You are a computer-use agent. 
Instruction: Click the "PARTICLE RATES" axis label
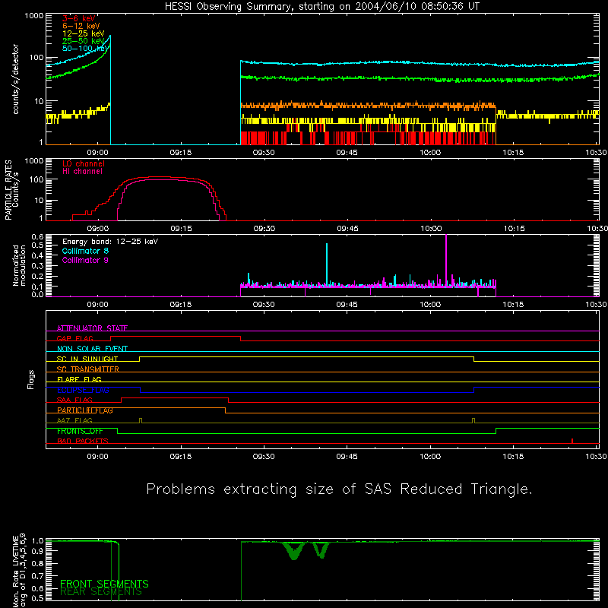8,190
